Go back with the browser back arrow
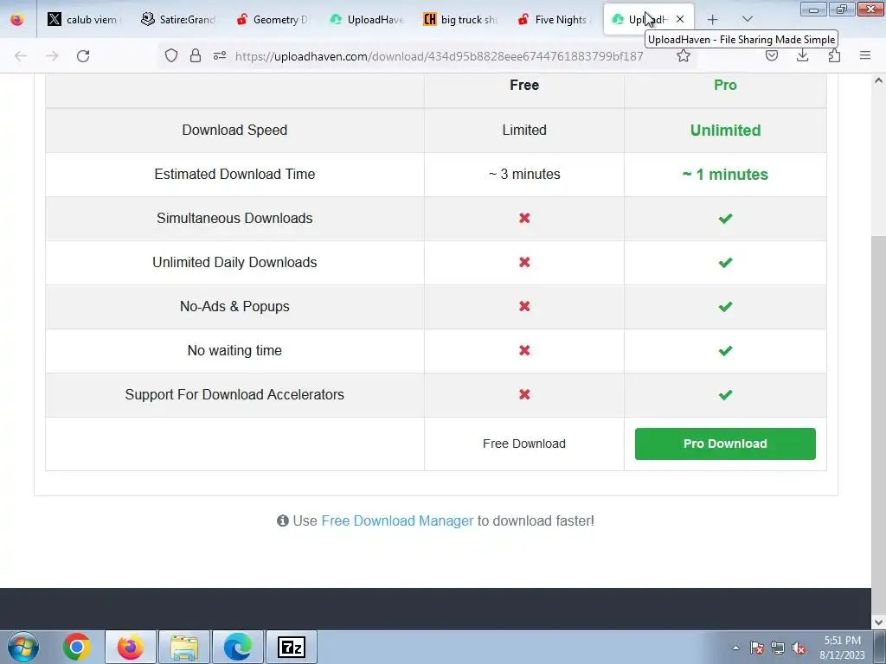The image size is (886, 664). coord(21,56)
